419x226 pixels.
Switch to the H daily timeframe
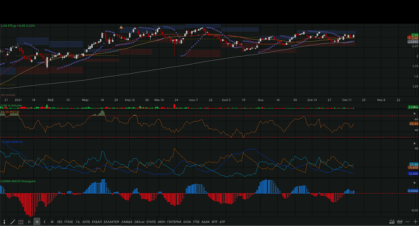37,222
